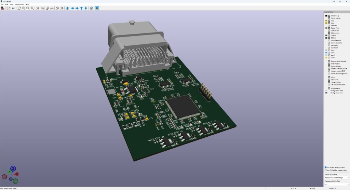Rotate X counterclockwise toolbar icon
350x190 pixels.
pos(42,8)
